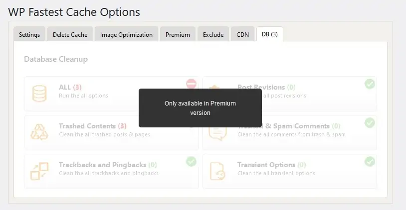406x210 pixels.
Task: Click the ALL database stack icon
Action: coord(39,93)
